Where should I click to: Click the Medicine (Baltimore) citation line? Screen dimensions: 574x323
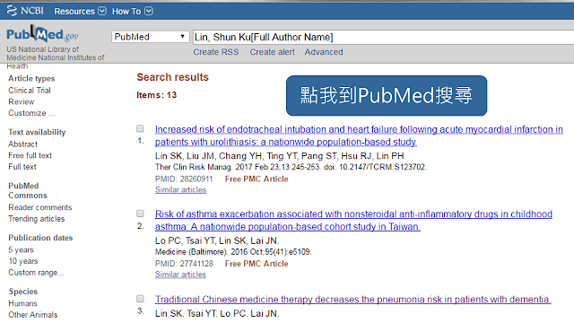point(233,251)
